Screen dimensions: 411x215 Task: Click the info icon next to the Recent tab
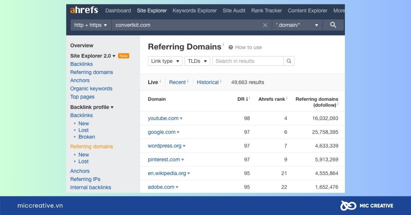tap(188, 81)
